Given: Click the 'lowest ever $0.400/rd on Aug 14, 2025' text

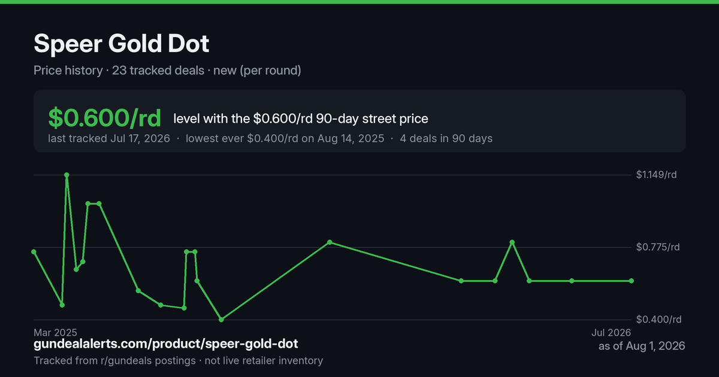Looking at the screenshot, I should coord(285,139).
